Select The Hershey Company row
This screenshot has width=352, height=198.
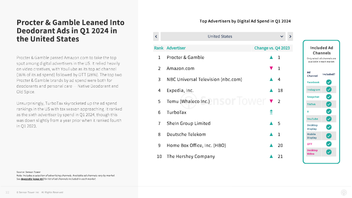pyautogui.click(x=223, y=157)
